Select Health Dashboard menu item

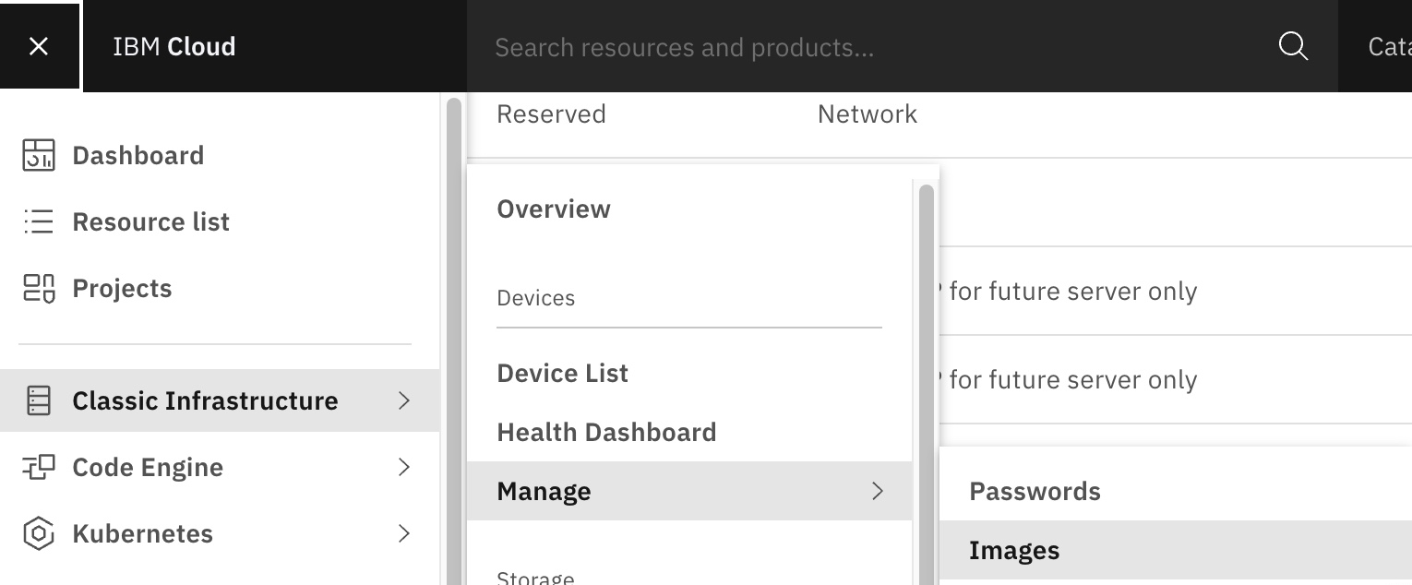pos(606,432)
